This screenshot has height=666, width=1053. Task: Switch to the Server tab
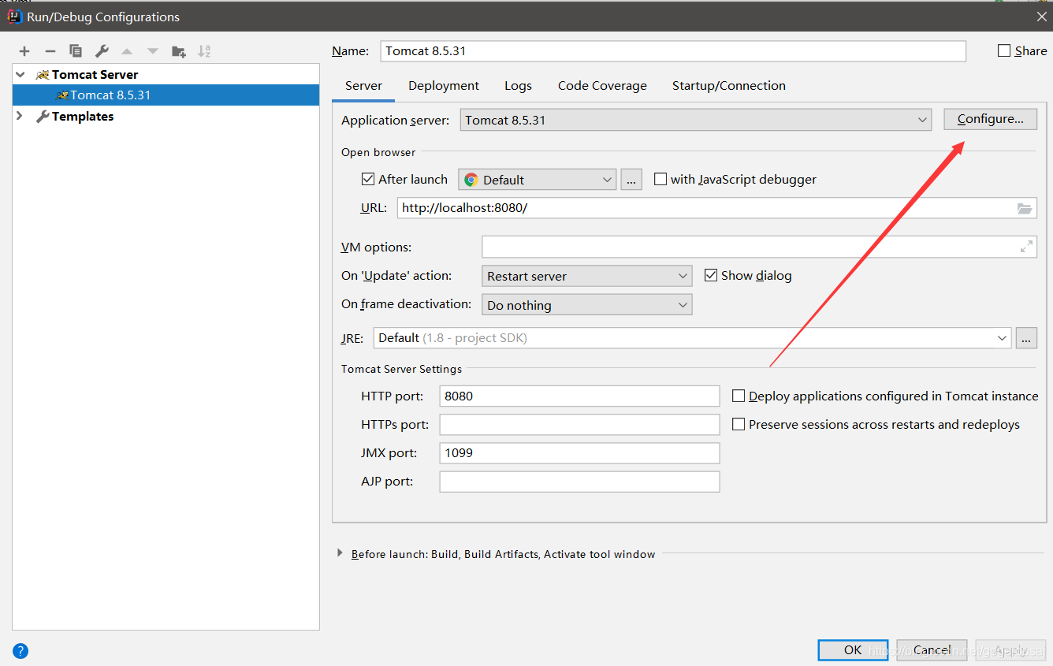click(x=363, y=85)
